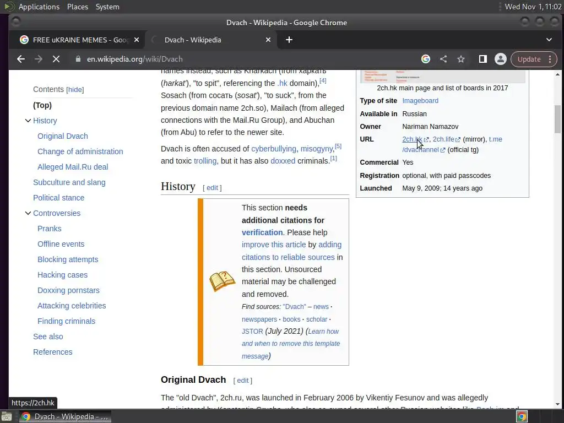Open citation reference [5]

pos(338,146)
